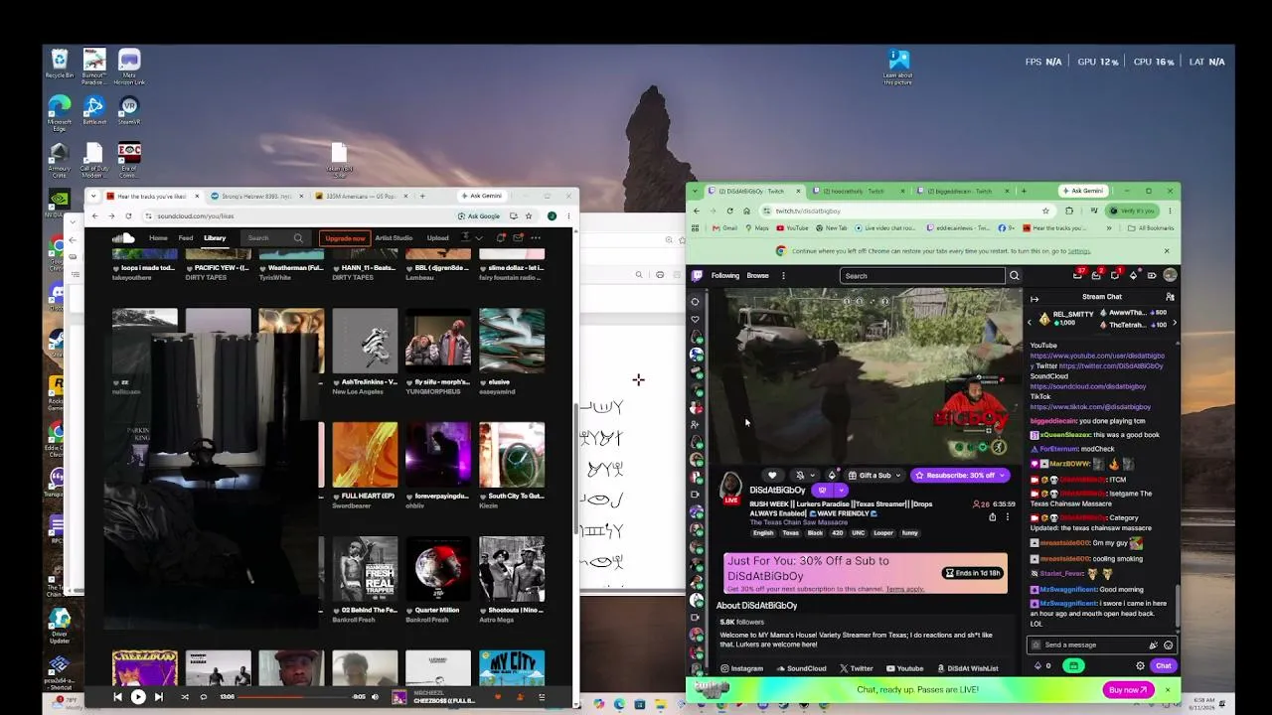Mute the SoundCloud player volume
Image resolution: width=1272 pixels, height=715 pixels.
pos(375,697)
